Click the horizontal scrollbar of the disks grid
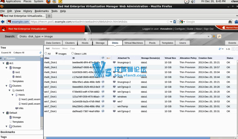This screenshot has width=238, height=139. 128,138
